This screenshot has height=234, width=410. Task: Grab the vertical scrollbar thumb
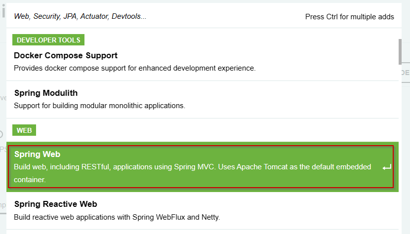(400, 51)
